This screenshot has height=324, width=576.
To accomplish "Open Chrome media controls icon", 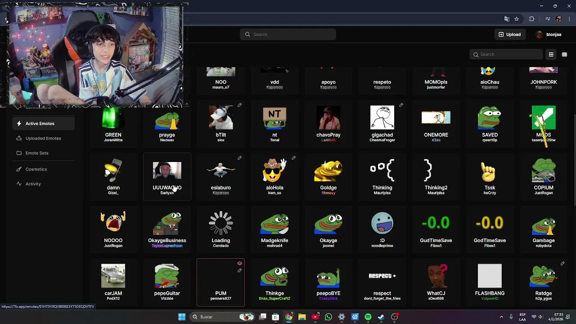I will pyautogui.click(x=548, y=19).
